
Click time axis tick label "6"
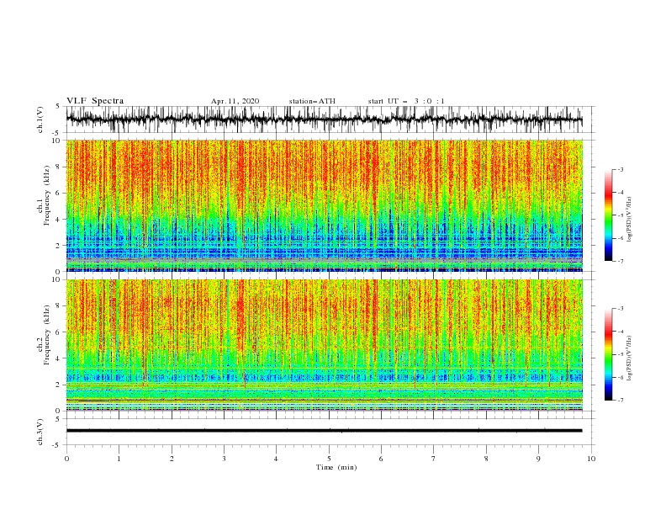(381, 459)
